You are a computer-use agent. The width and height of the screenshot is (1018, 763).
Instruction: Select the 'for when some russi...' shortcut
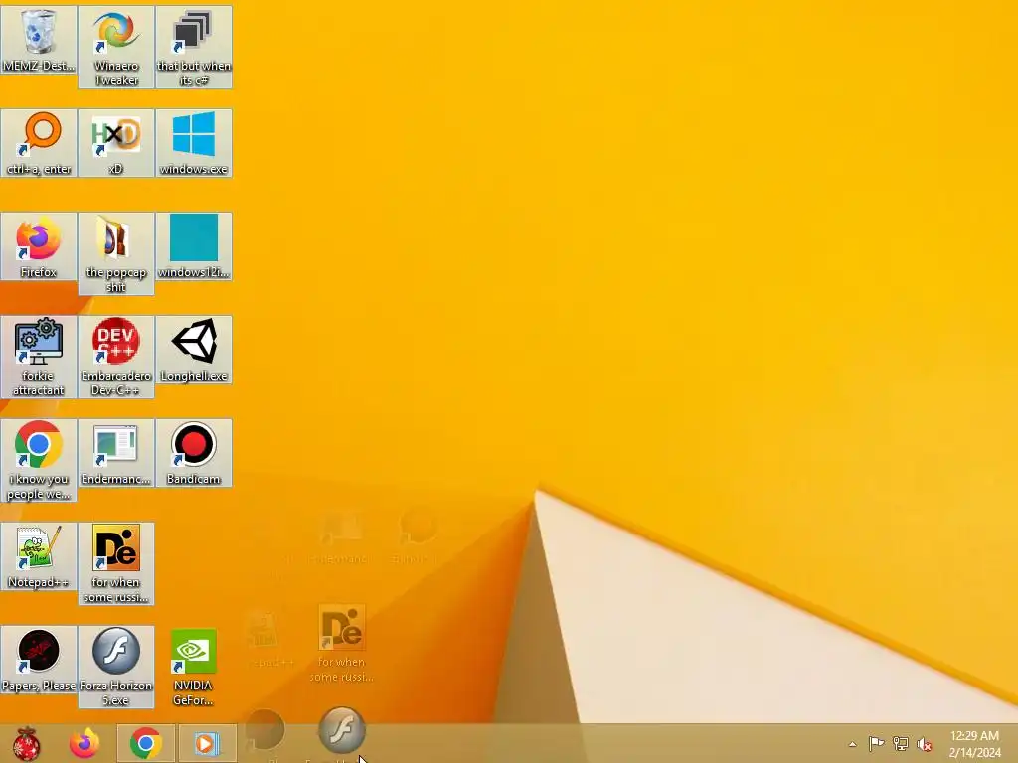[x=116, y=563]
